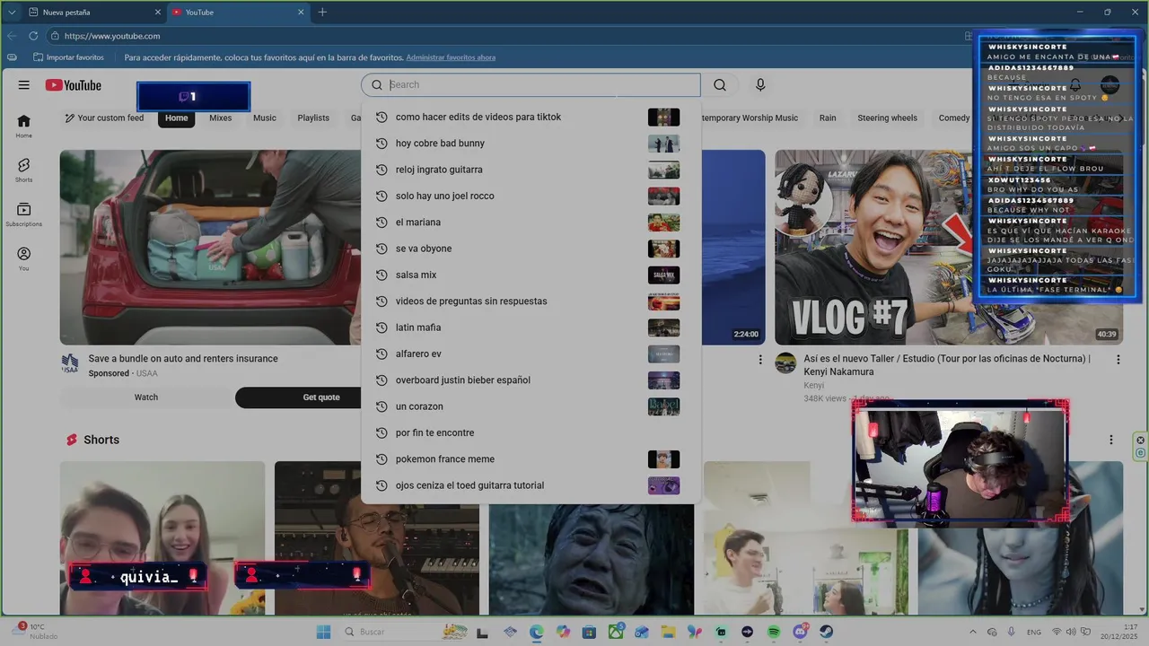Open Discord from the taskbar
Screen dimensions: 1149x646
[800, 633]
